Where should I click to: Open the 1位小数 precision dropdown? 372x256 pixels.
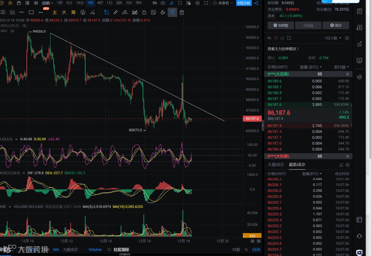click(333, 38)
